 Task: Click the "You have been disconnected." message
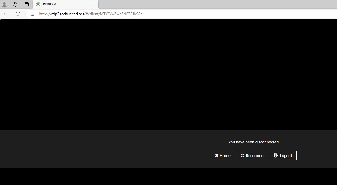click(254, 142)
